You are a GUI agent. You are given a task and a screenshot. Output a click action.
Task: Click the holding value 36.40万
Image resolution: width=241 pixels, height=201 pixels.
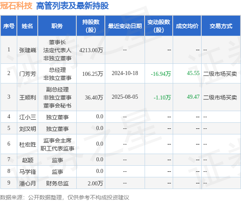94,97
